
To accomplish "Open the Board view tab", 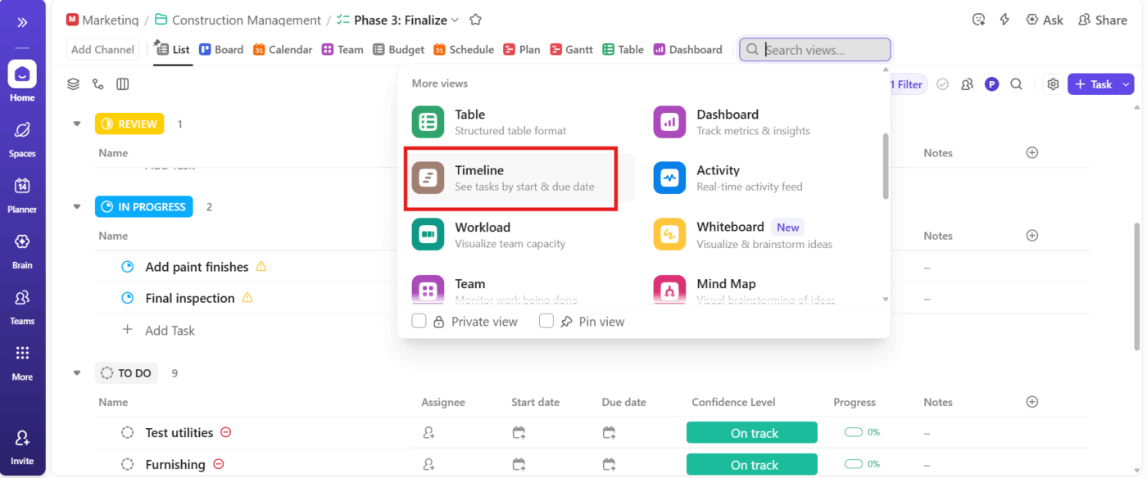I will [221, 49].
